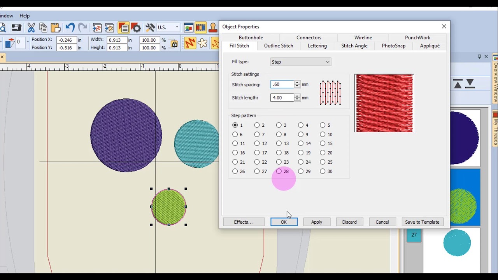Increase stitch length with up arrow
The width and height of the screenshot is (498, 280).
pos(297,96)
